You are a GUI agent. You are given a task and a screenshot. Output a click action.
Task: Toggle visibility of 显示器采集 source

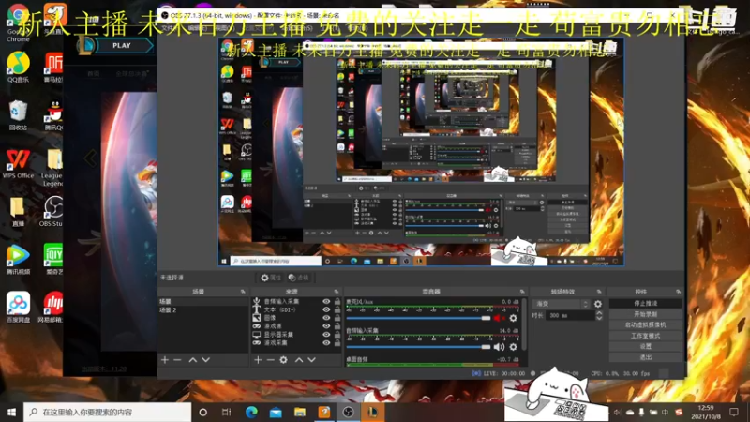click(326, 335)
